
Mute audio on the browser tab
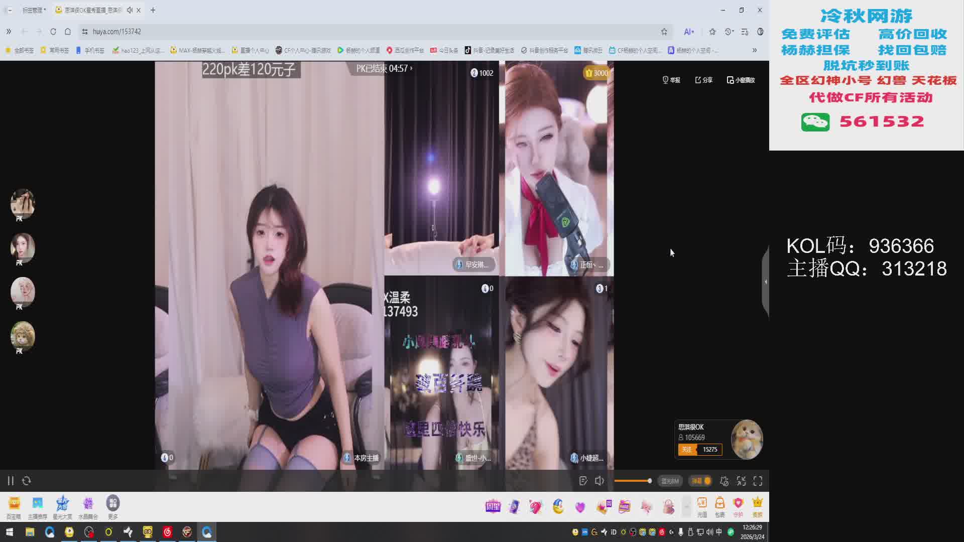click(130, 10)
